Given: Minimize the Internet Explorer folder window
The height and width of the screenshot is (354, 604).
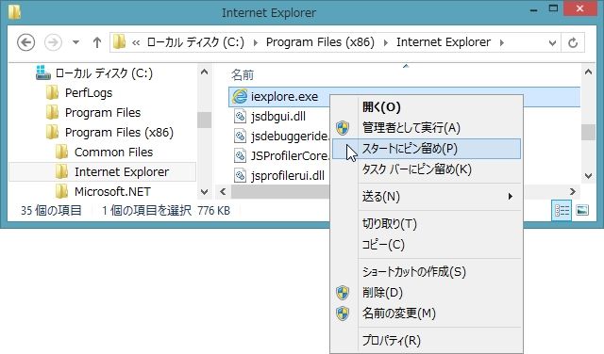Looking at the screenshot, I should coord(533,10).
